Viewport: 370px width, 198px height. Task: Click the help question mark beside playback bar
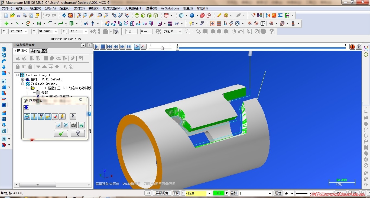(359, 47)
